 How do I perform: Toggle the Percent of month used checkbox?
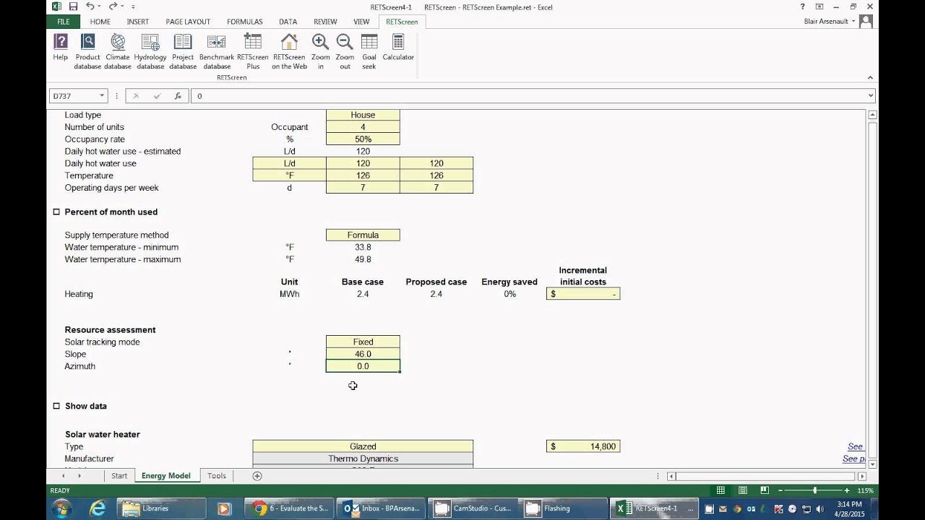pos(56,212)
